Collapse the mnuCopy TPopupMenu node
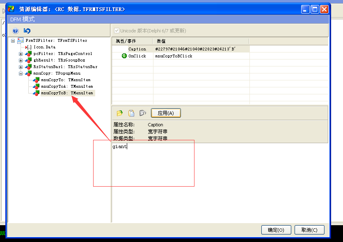The width and height of the screenshot is (343, 242). coord(21,73)
